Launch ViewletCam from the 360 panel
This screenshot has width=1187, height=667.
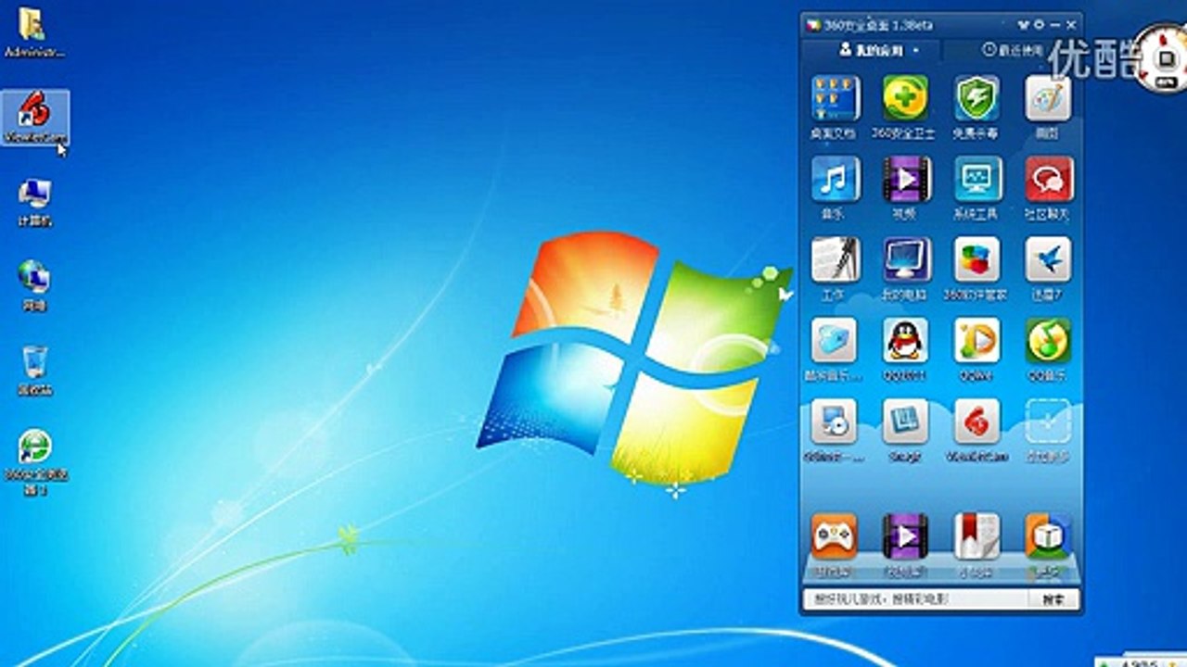(977, 422)
